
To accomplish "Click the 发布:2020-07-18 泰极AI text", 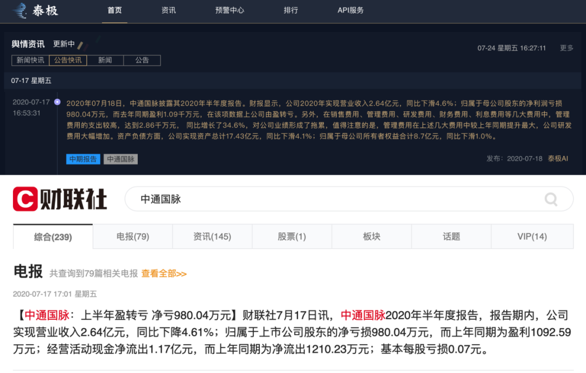I will (x=527, y=159).
